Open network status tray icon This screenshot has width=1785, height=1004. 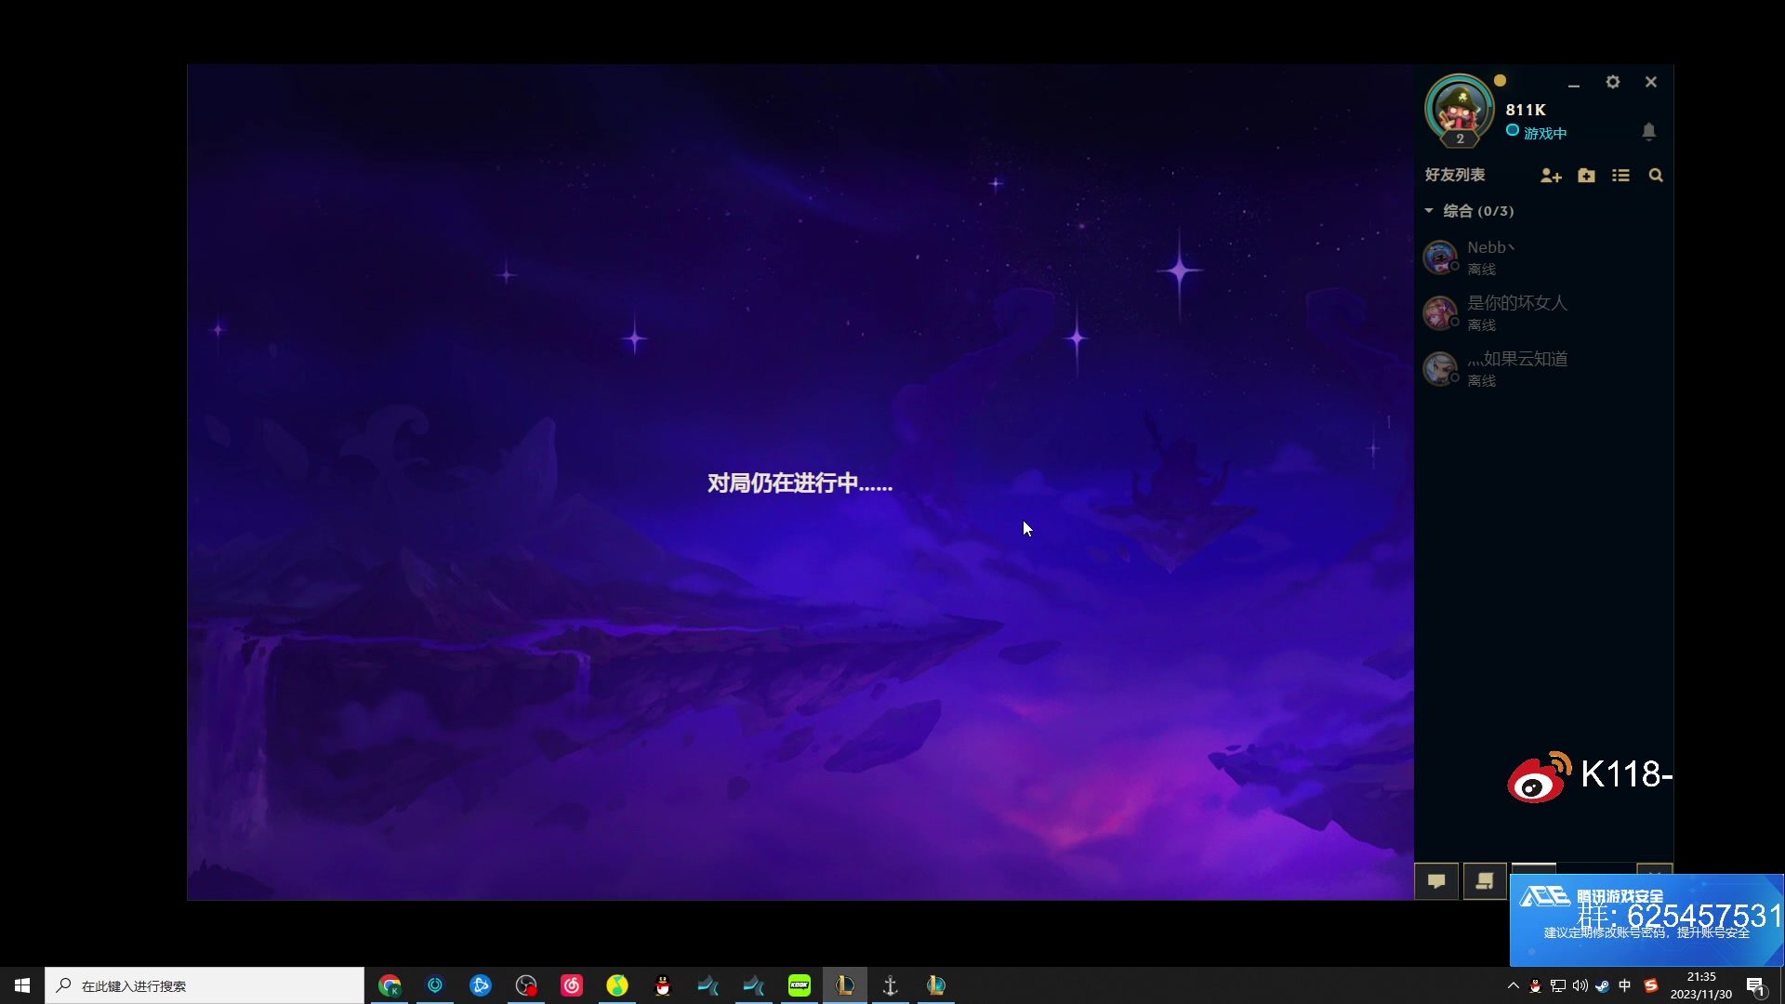point(1558,985)
